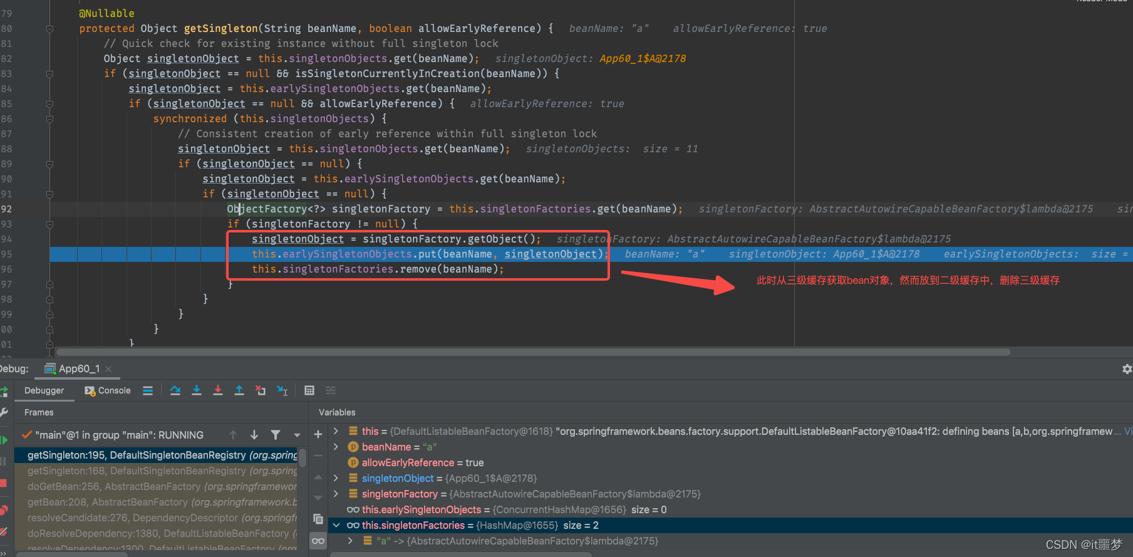Expand the beanName variable node
The image size is (1133, 557).
336,447
